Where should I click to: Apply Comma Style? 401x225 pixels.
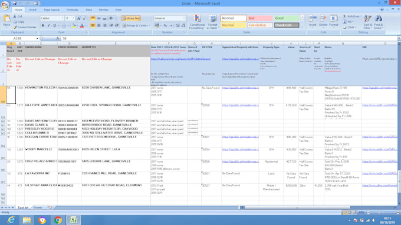pos(171,25)
